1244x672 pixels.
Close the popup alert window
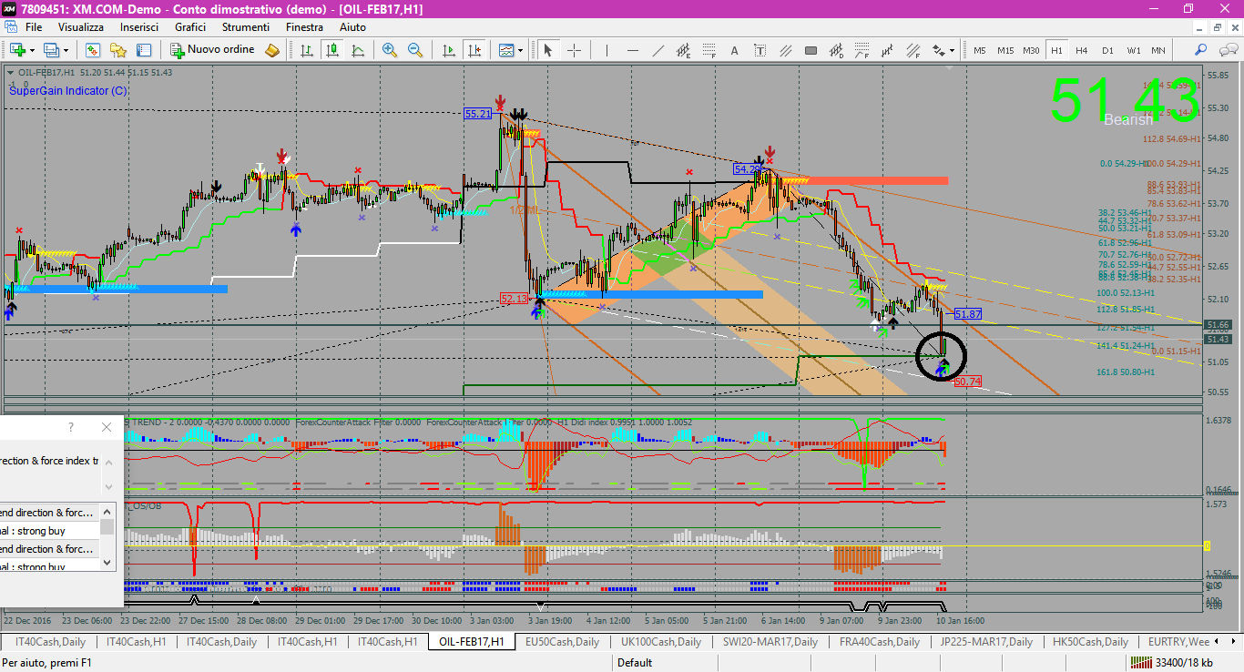[107, 427]
